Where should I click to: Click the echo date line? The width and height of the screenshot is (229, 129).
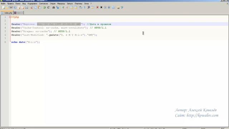(25, 42)
